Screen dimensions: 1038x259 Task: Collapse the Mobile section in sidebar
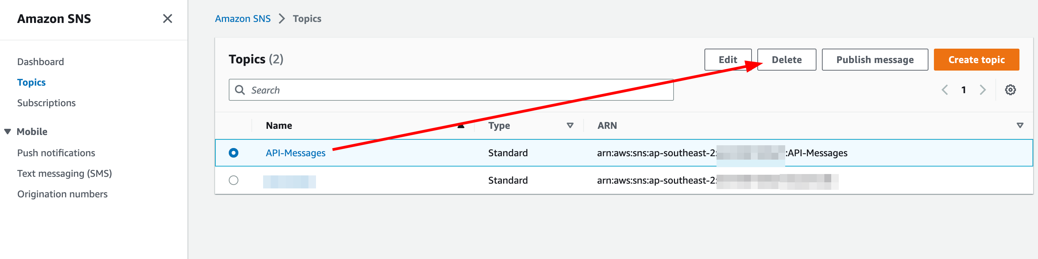(8, 131)
